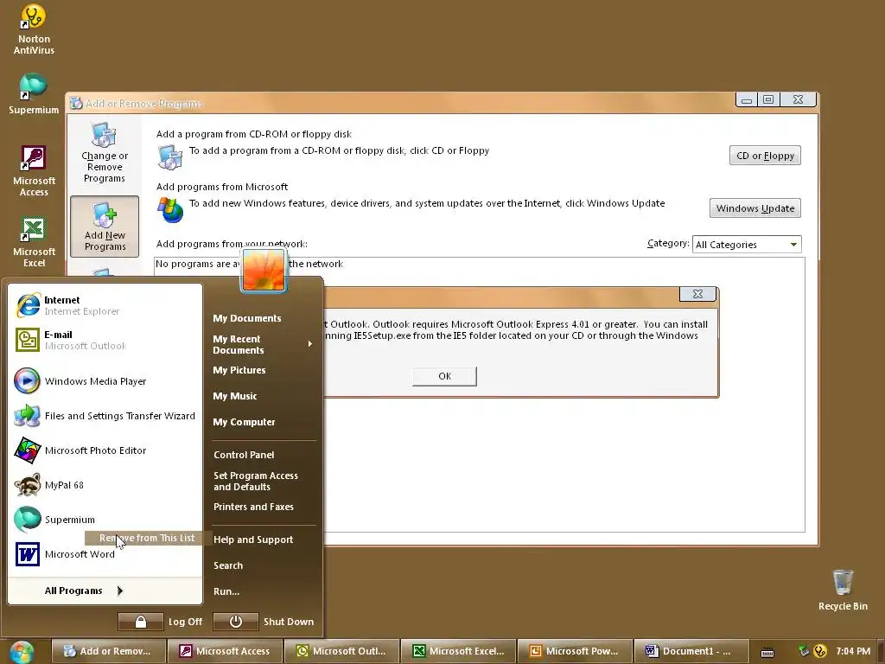Open My Pictures from Start menu

[239, 370]
